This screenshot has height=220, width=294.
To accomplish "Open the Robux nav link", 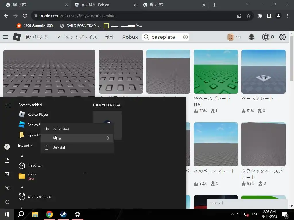I will [130, 37].
